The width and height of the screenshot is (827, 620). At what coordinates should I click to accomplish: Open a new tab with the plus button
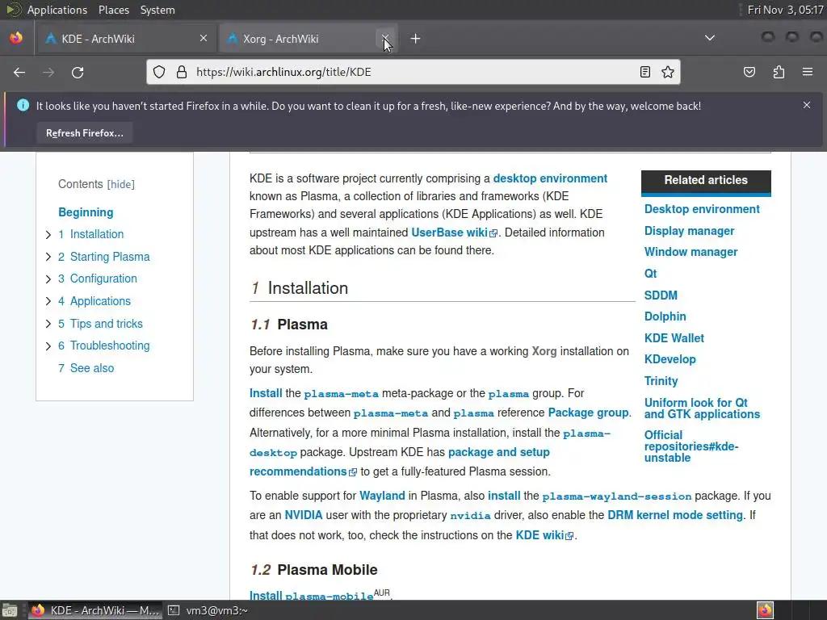pos(416,39)
